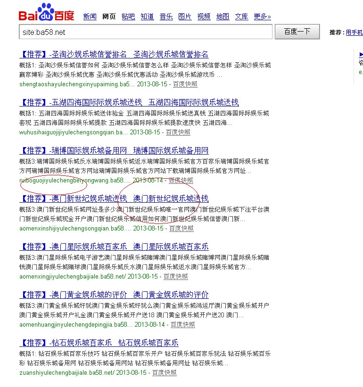The height and width of the screenshot is (387, 363).
Task: Open result title 五湖四海国际际娱乐城送钱
Action: [129, 102]
